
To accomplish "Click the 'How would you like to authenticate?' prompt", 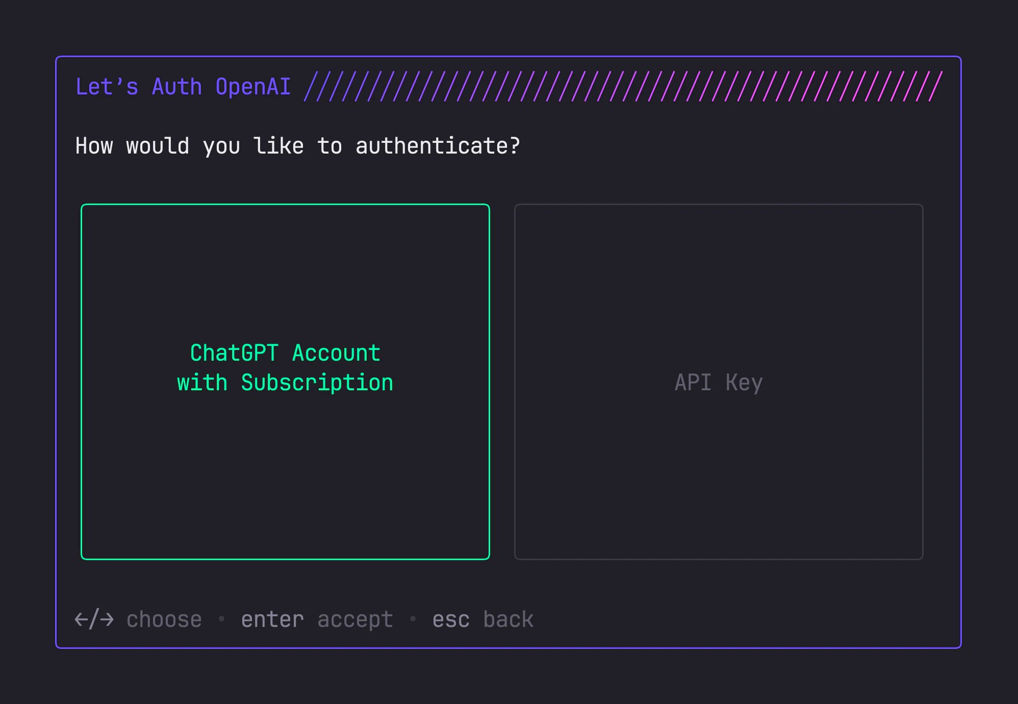I will pos(298,146).
